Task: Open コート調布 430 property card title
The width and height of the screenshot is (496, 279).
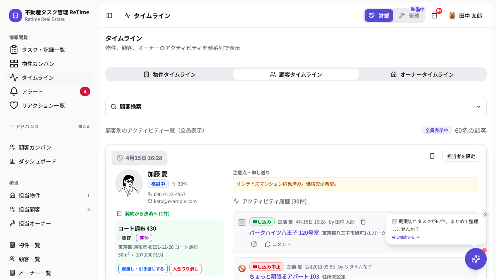Action: (137, 229)
